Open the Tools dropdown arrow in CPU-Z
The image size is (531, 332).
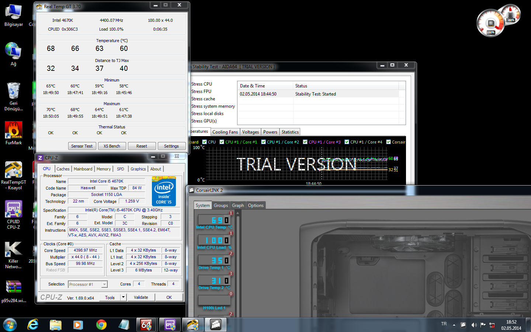[124, 297]
